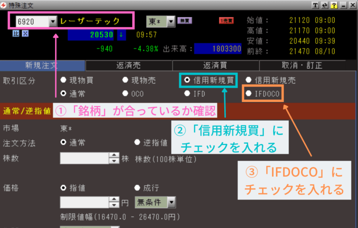Click the 株数 quantity spinner arrows
The image size is (358, 228).
(114, 159)
